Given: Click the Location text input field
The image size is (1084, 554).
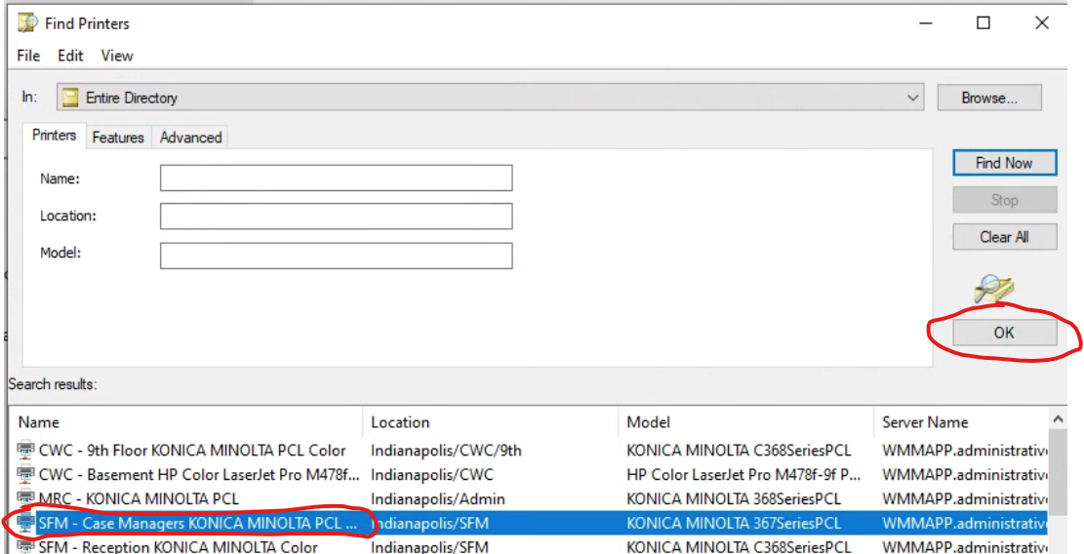Looking at the screenshot, I should pos(336,216).
